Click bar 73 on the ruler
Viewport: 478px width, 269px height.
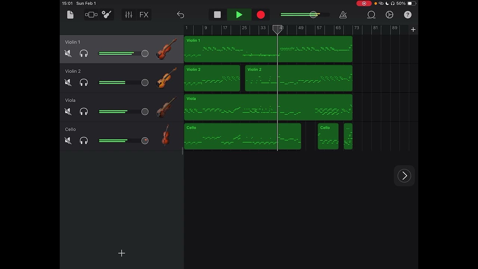[357, 28]
